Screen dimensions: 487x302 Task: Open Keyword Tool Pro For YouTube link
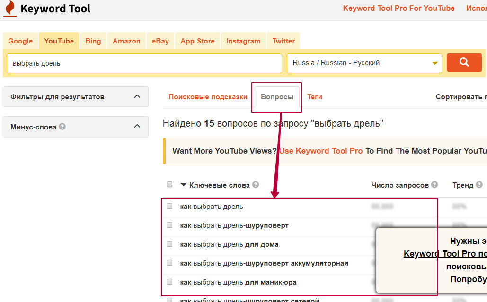coord(398,8)
